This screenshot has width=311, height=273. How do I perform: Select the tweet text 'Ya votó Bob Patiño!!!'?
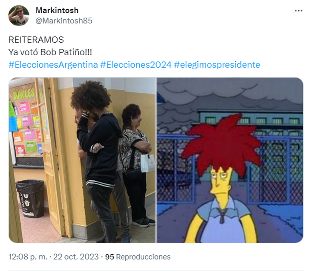50,52
